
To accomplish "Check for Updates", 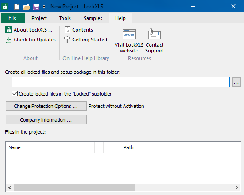I will (31, 40).
